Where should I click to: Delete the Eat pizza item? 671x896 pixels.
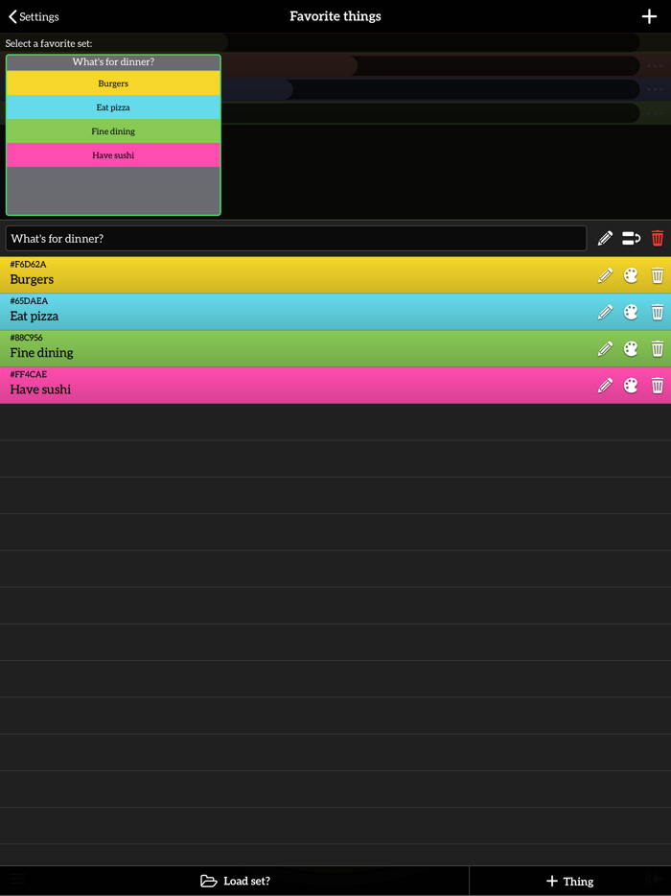pos(658,312)
